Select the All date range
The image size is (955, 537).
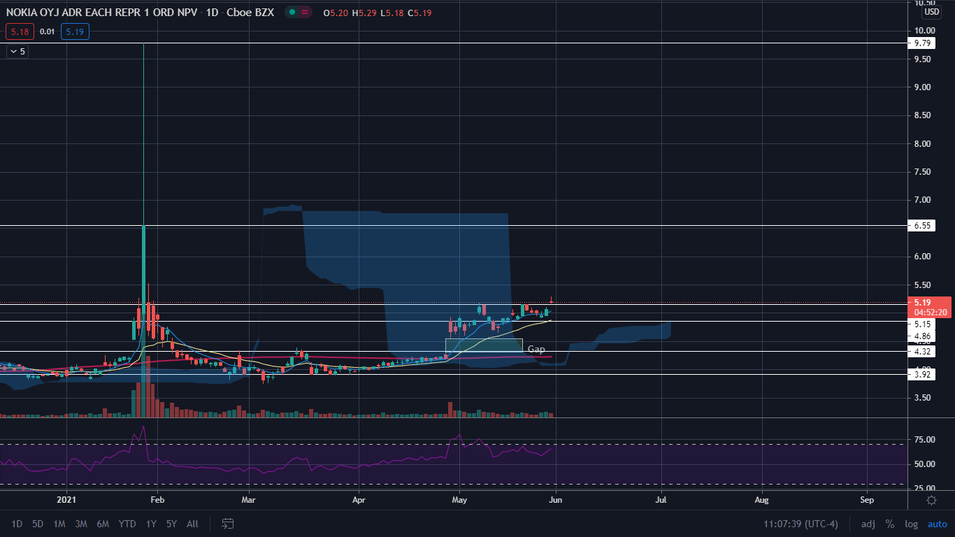point(193,524)
